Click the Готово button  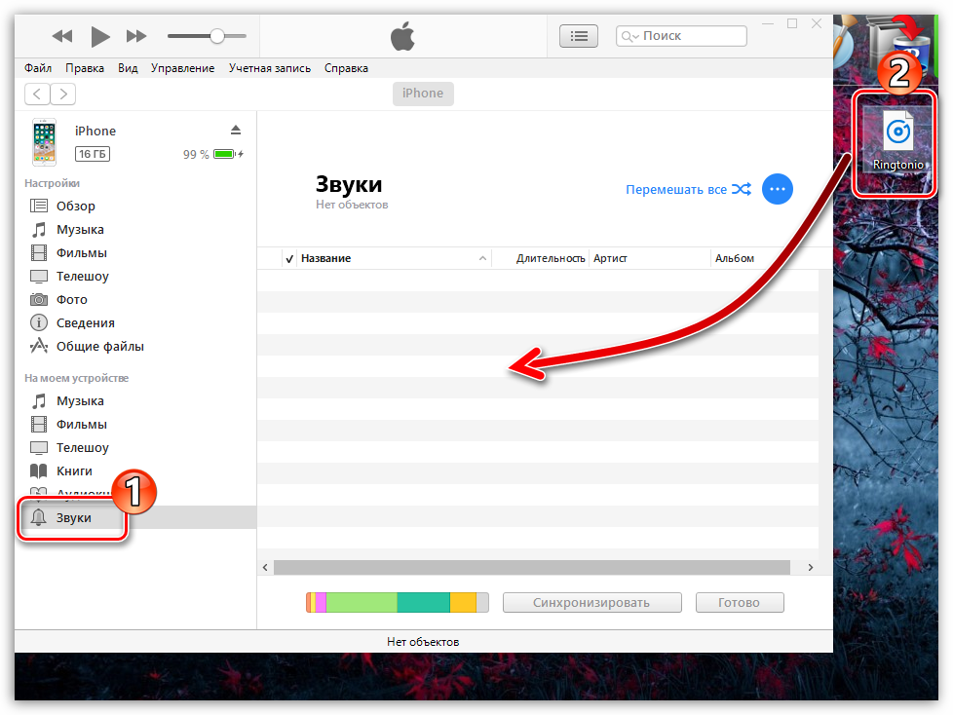click(x=739, y=602)
